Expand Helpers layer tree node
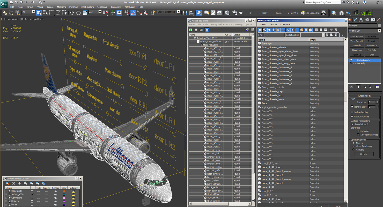 (x=6, y=201)
